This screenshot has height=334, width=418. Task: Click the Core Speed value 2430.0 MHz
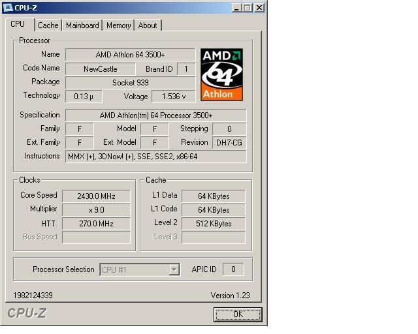[96, 196]
